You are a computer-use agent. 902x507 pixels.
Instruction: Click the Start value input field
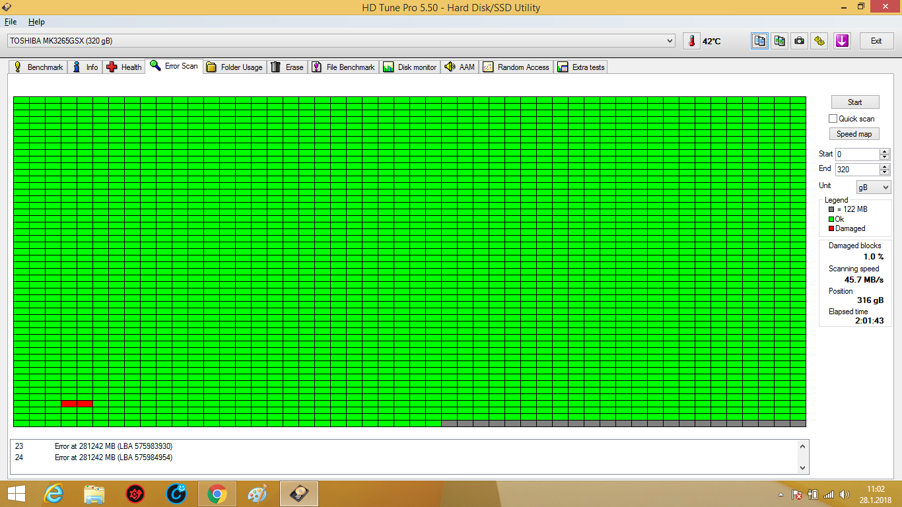point(857,154)
